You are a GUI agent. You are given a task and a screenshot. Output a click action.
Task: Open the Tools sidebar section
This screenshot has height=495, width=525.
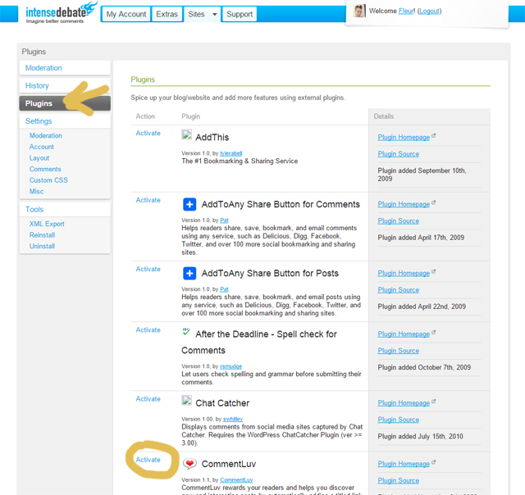coord(65,209)
